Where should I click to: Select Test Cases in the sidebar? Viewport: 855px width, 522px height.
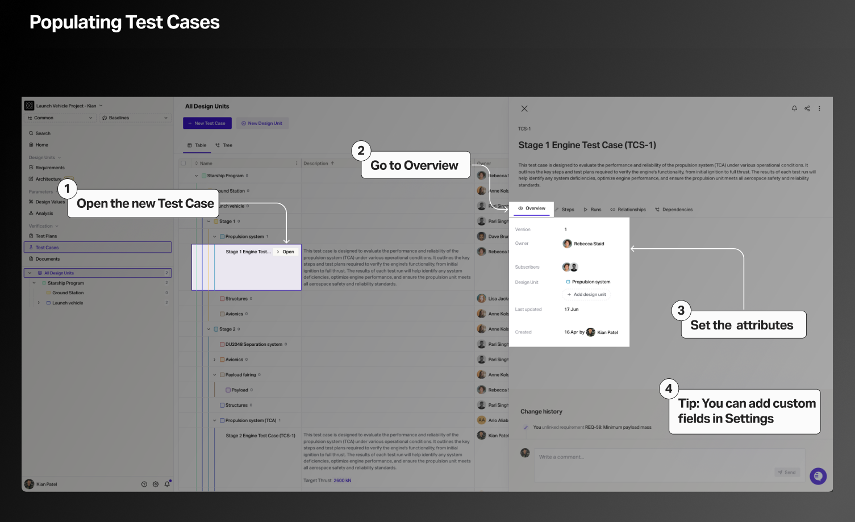pos(98,247)
